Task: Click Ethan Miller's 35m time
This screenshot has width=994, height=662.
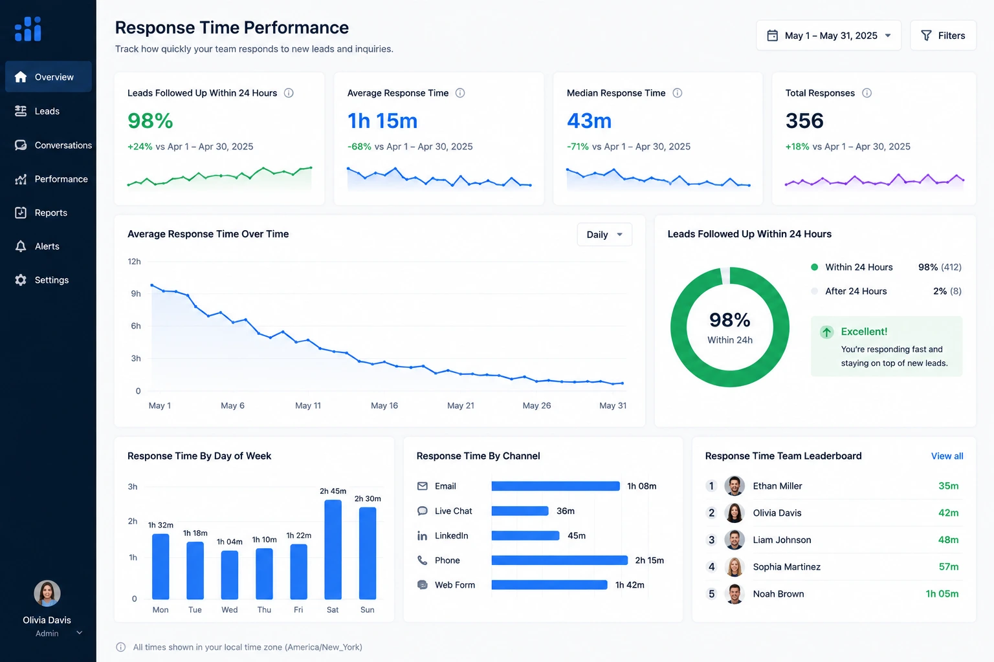Action: tap(949, 486)
